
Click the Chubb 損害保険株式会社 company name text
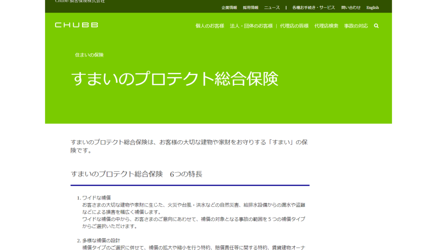pyautogui.click(x=80, y=1)
